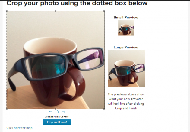
Task: Click the Crop your photo page heading
Action: (77, 3)
